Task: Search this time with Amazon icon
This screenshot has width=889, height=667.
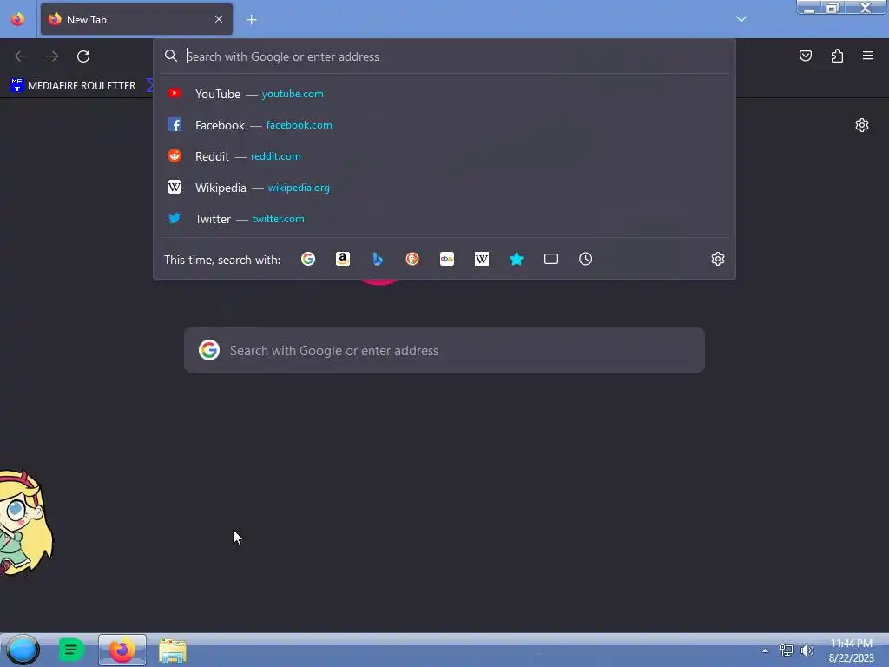Action: (342, 259)
